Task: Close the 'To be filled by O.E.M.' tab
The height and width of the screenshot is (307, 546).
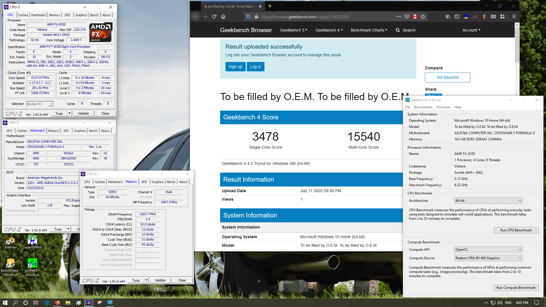Action: [x=260, y=6]
